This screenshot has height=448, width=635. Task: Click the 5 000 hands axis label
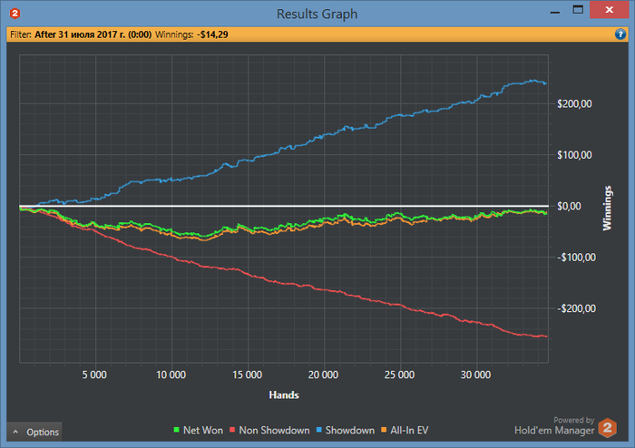[94, 375]
